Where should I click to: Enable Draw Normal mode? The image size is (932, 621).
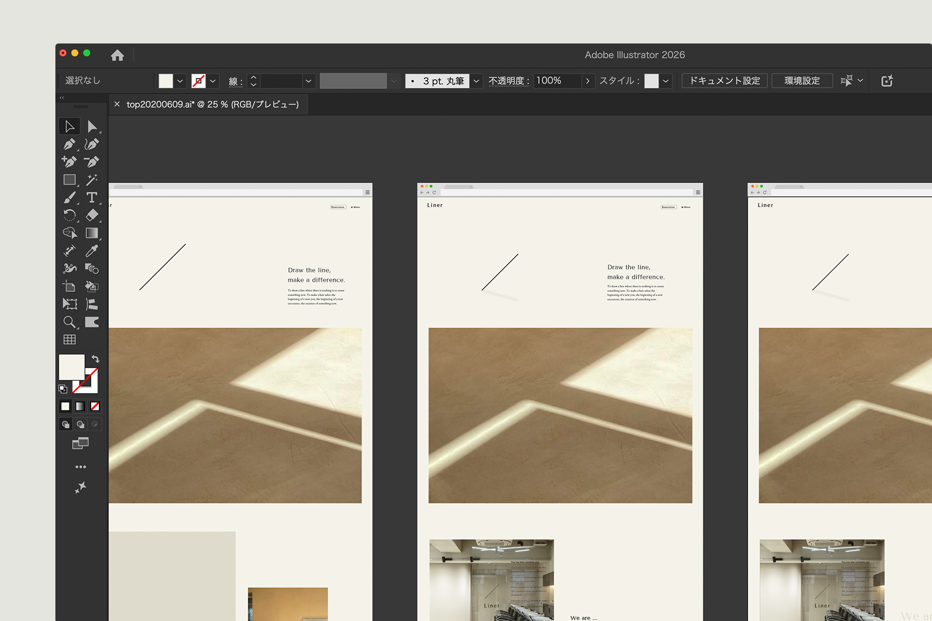(65, 424)
